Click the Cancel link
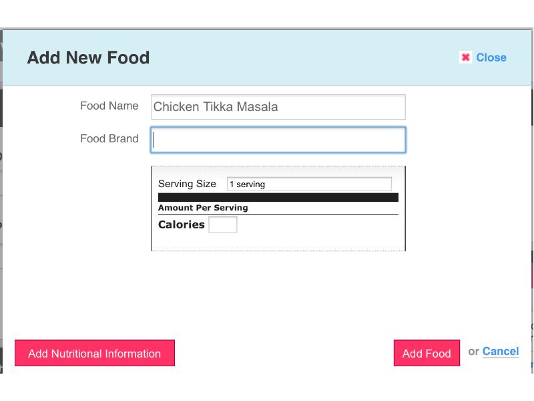Viewport: 534px width, 401px height. pyautogui.click(x=501, y=352)
